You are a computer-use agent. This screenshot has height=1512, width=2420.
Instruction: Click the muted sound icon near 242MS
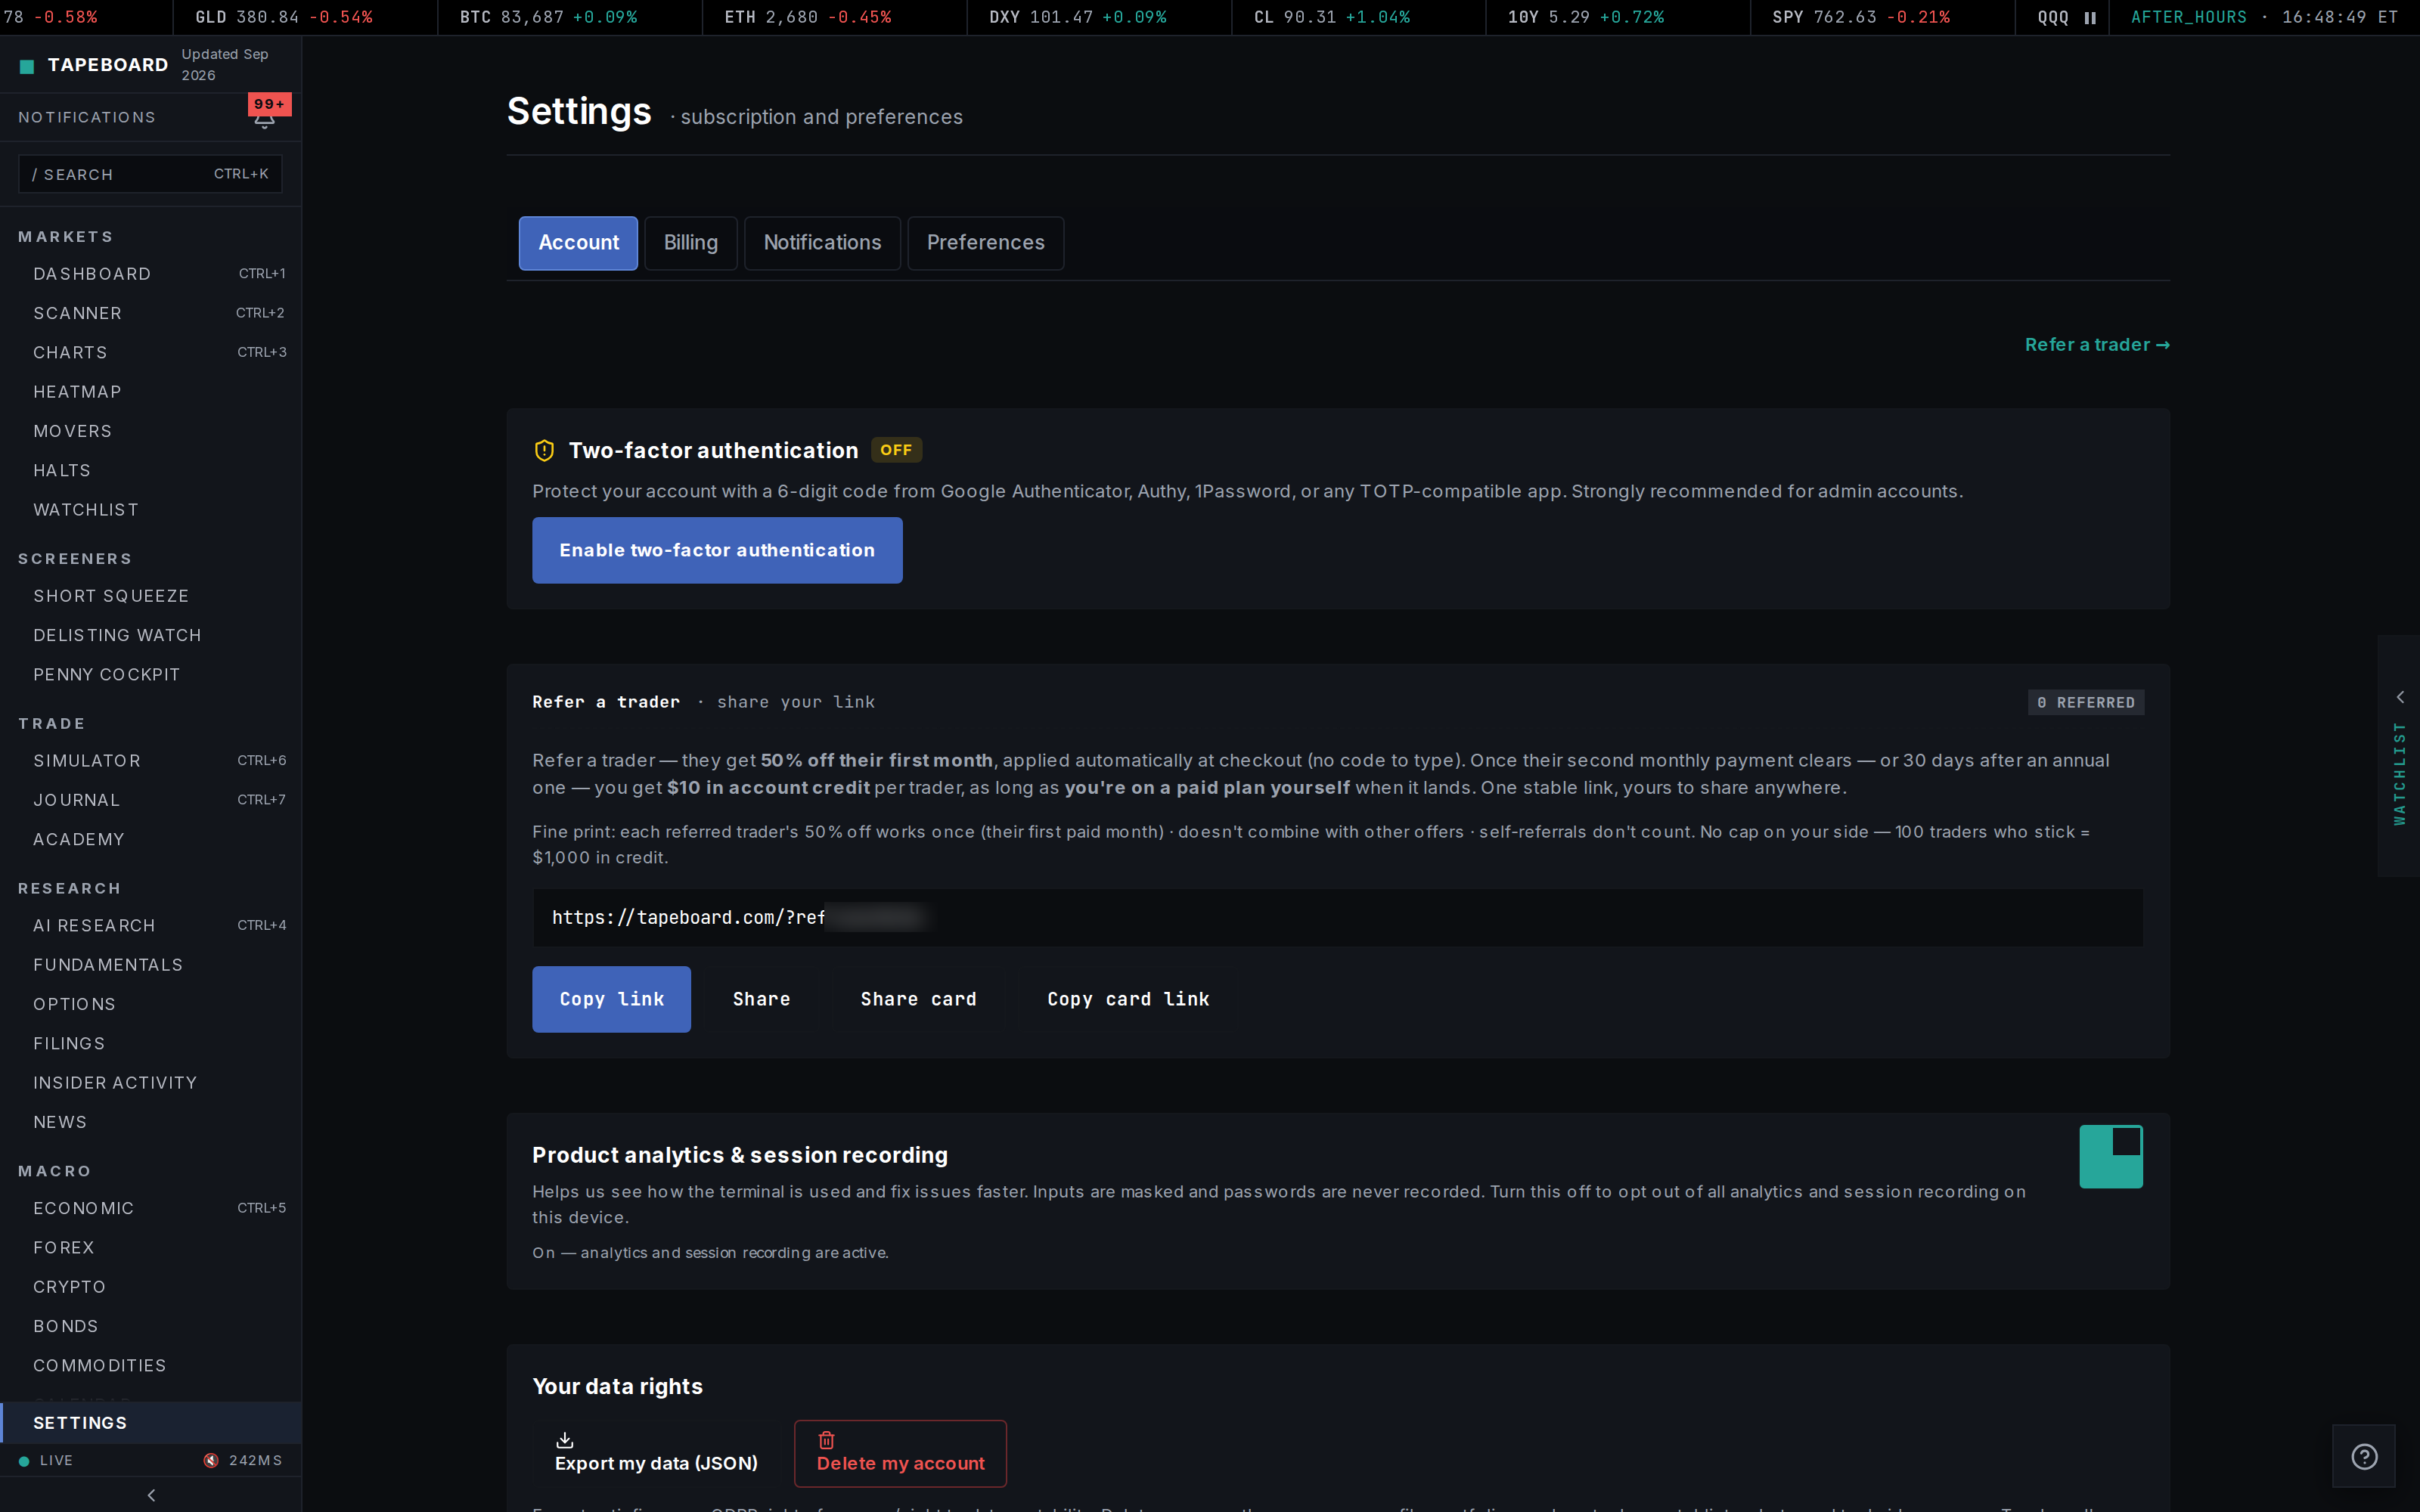pos(211,1460)
